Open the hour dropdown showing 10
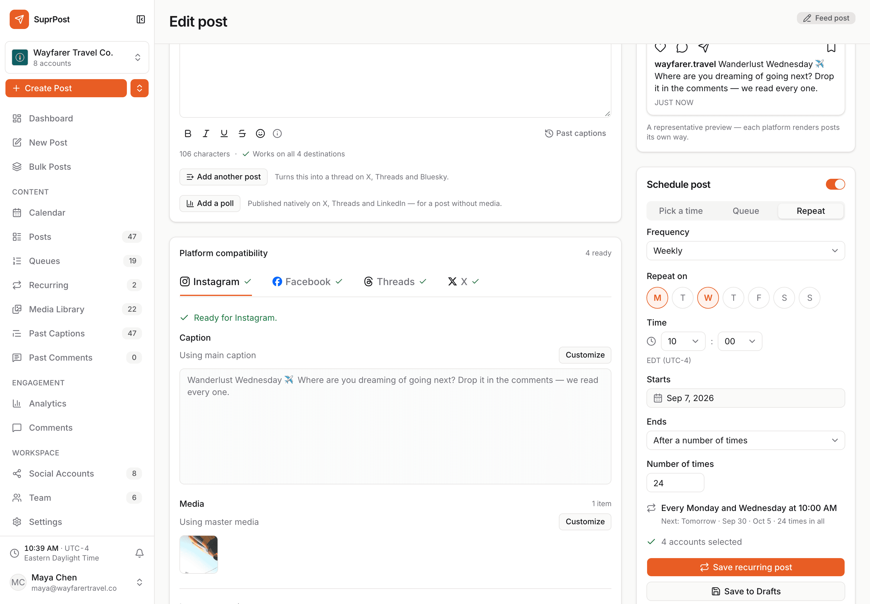Image resolution: width=870 pixels, height=604 pixels. click(x=683, y=341)
